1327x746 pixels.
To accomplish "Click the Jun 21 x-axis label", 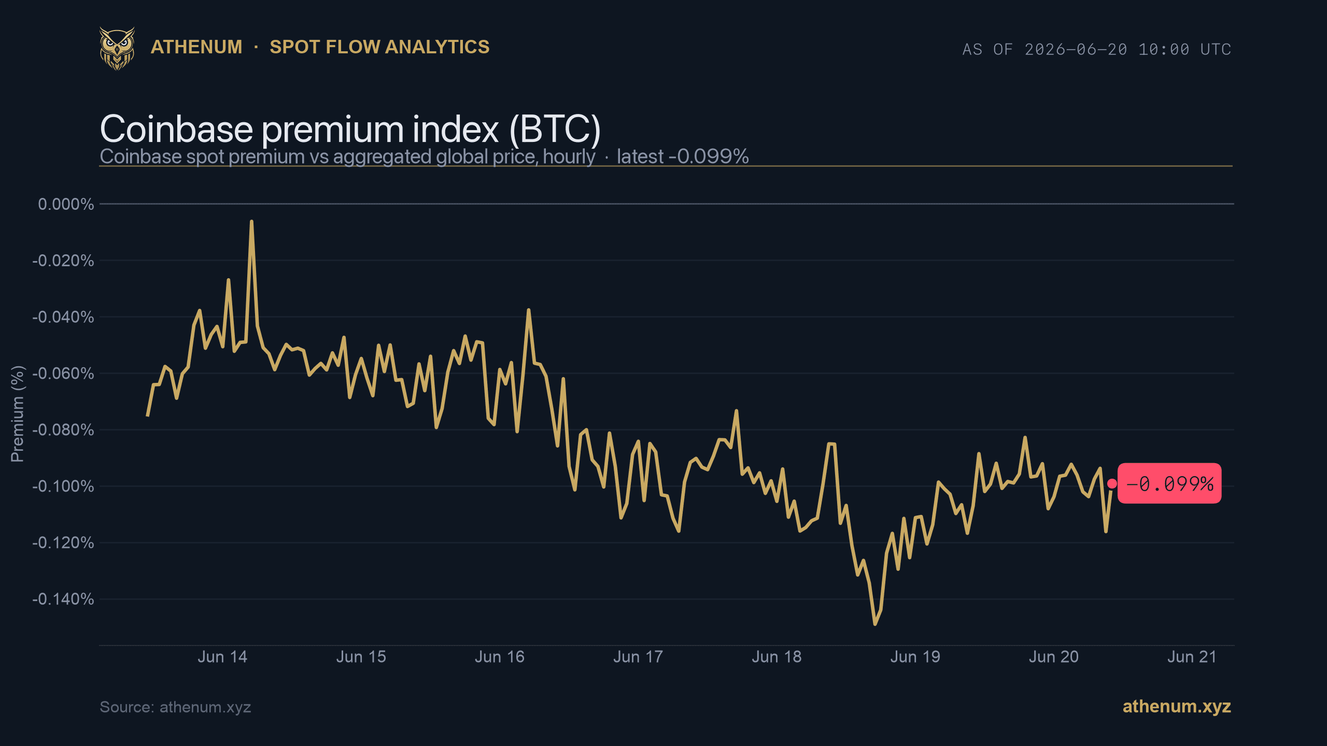I will [x=1192, y=657].
